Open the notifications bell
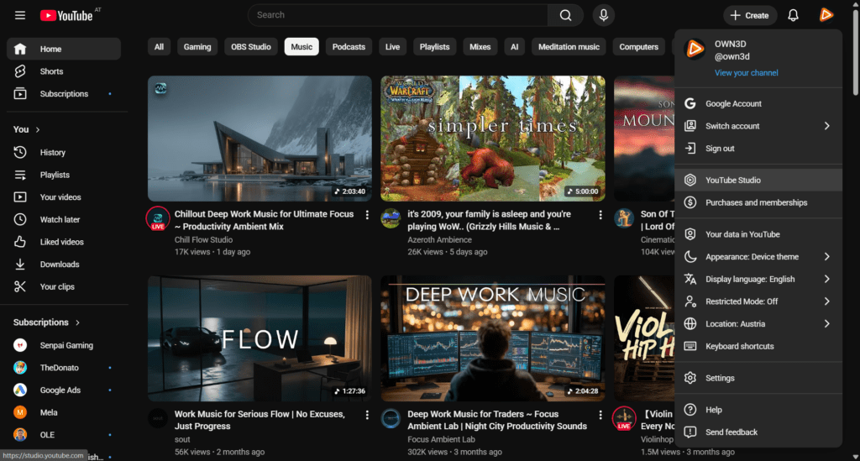The height and width of the screenshot is (461, 860). pos(793,15)
